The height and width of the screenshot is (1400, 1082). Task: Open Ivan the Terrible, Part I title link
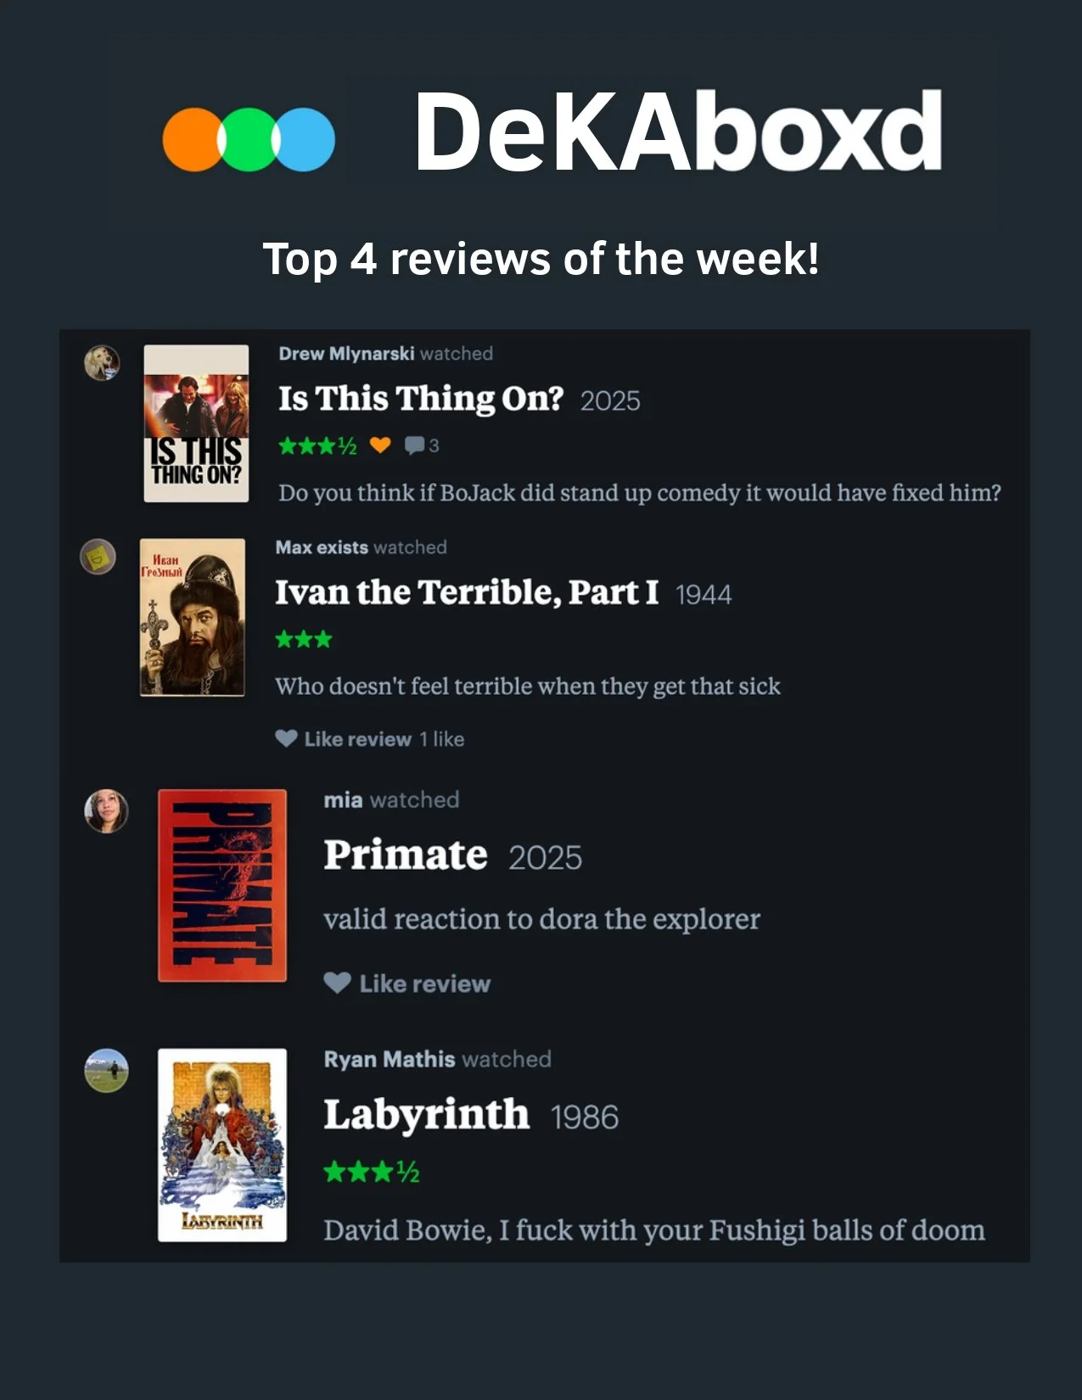(x=467, y=592)
